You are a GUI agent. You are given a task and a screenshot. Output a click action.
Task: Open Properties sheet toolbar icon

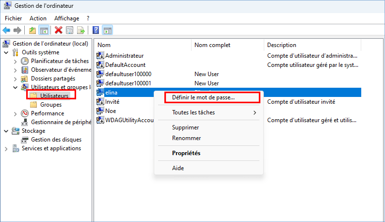coord(70,31)
